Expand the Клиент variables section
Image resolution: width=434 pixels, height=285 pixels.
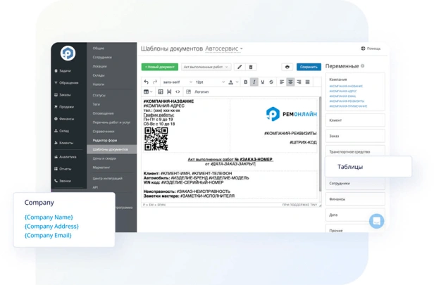click(355, 120)
